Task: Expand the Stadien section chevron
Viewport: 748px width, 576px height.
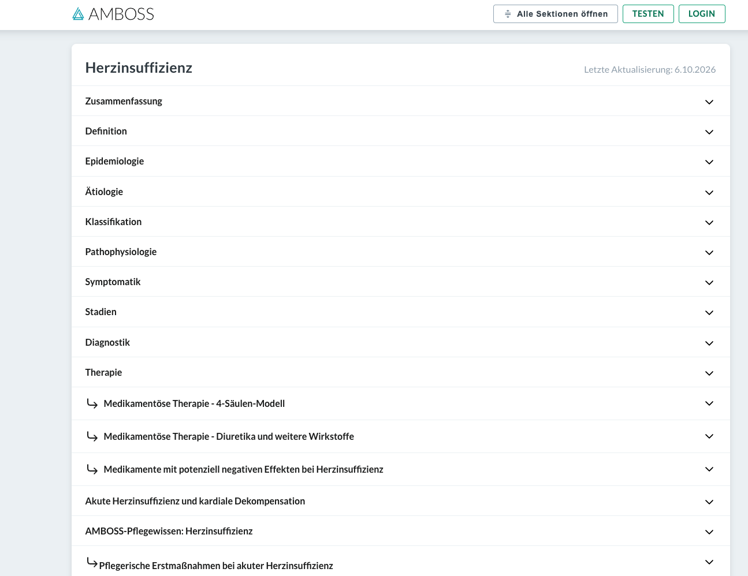Action: [x=709, y=313]
